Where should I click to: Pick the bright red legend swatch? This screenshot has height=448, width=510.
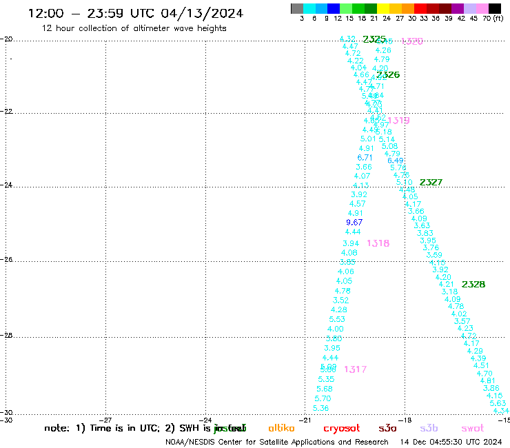pos(420,8)
